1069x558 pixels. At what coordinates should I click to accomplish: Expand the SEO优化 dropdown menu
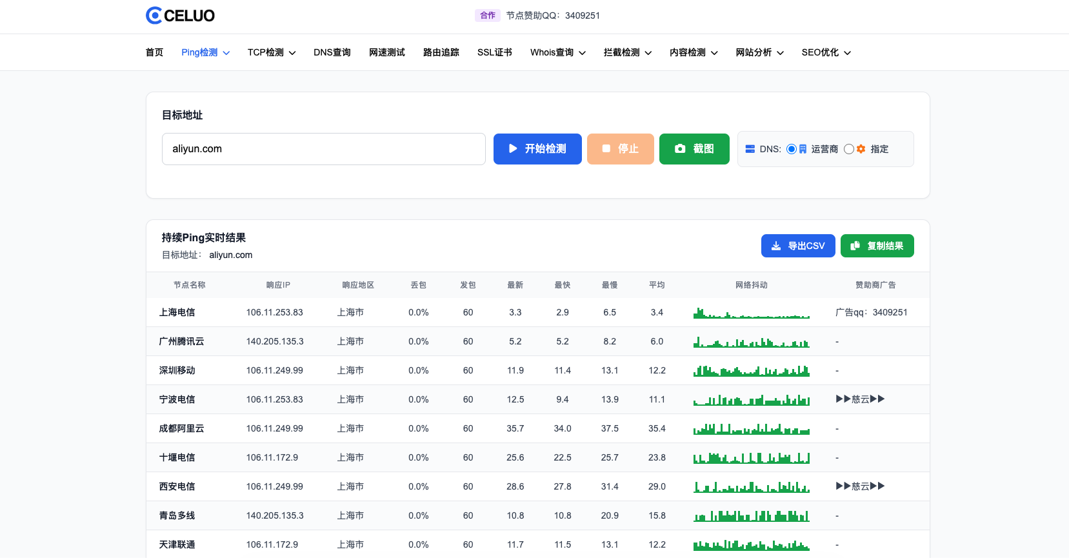(826, 52)
